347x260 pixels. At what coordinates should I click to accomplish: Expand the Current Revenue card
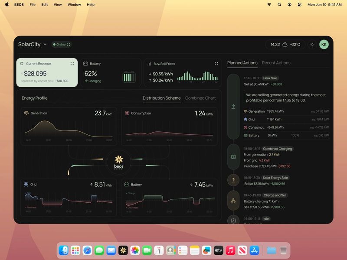click(72, 64)
